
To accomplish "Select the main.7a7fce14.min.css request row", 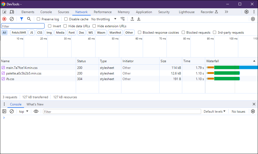I will click(22, 68).
